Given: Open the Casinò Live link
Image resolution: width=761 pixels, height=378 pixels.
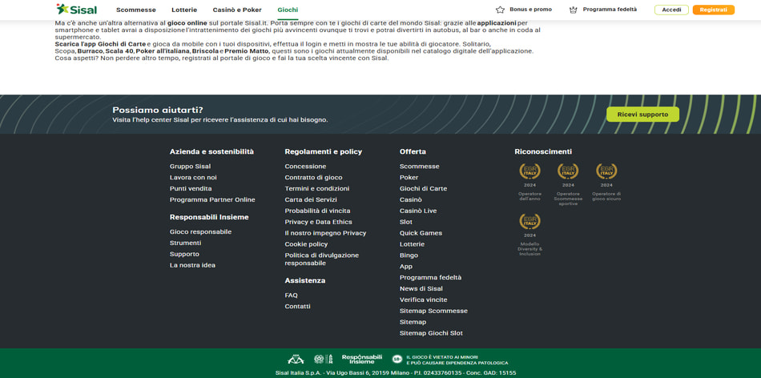Looking at the screenshot, I should coord(418,211).
